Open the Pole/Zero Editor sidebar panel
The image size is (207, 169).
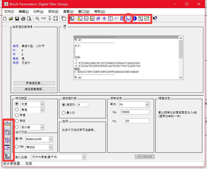click(7, 140)
